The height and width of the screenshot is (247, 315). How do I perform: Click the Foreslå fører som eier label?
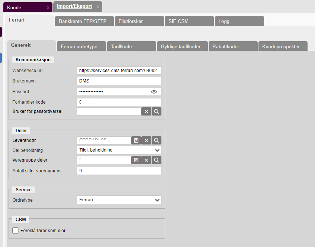tap(43, 231)
